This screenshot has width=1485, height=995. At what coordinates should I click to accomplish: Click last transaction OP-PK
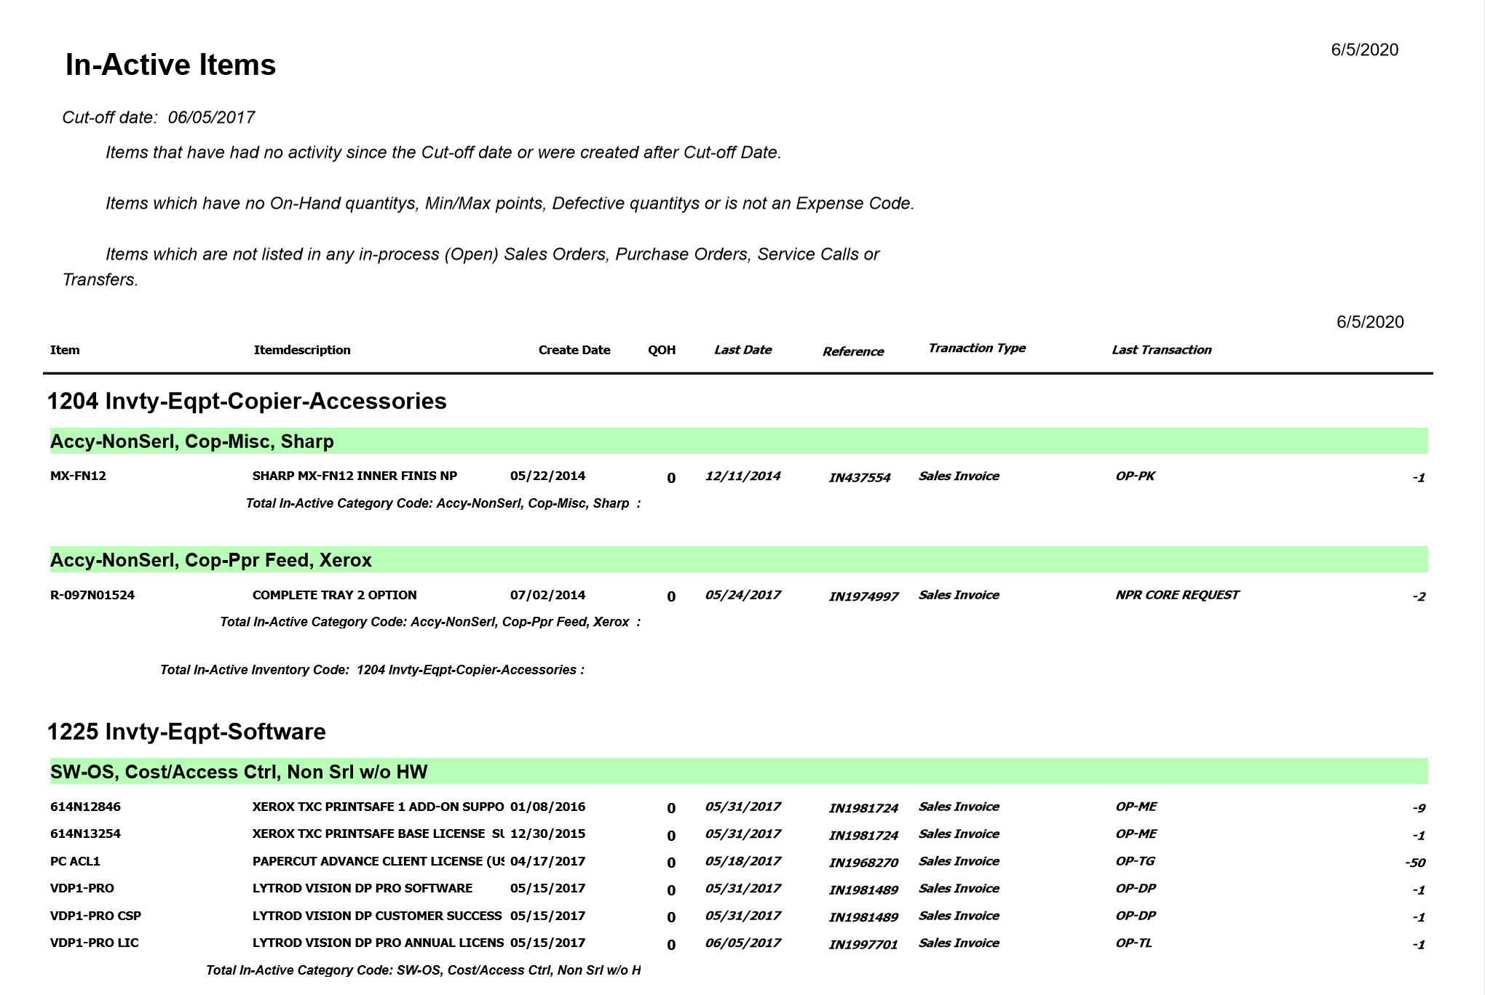[x=1135, y=476]
